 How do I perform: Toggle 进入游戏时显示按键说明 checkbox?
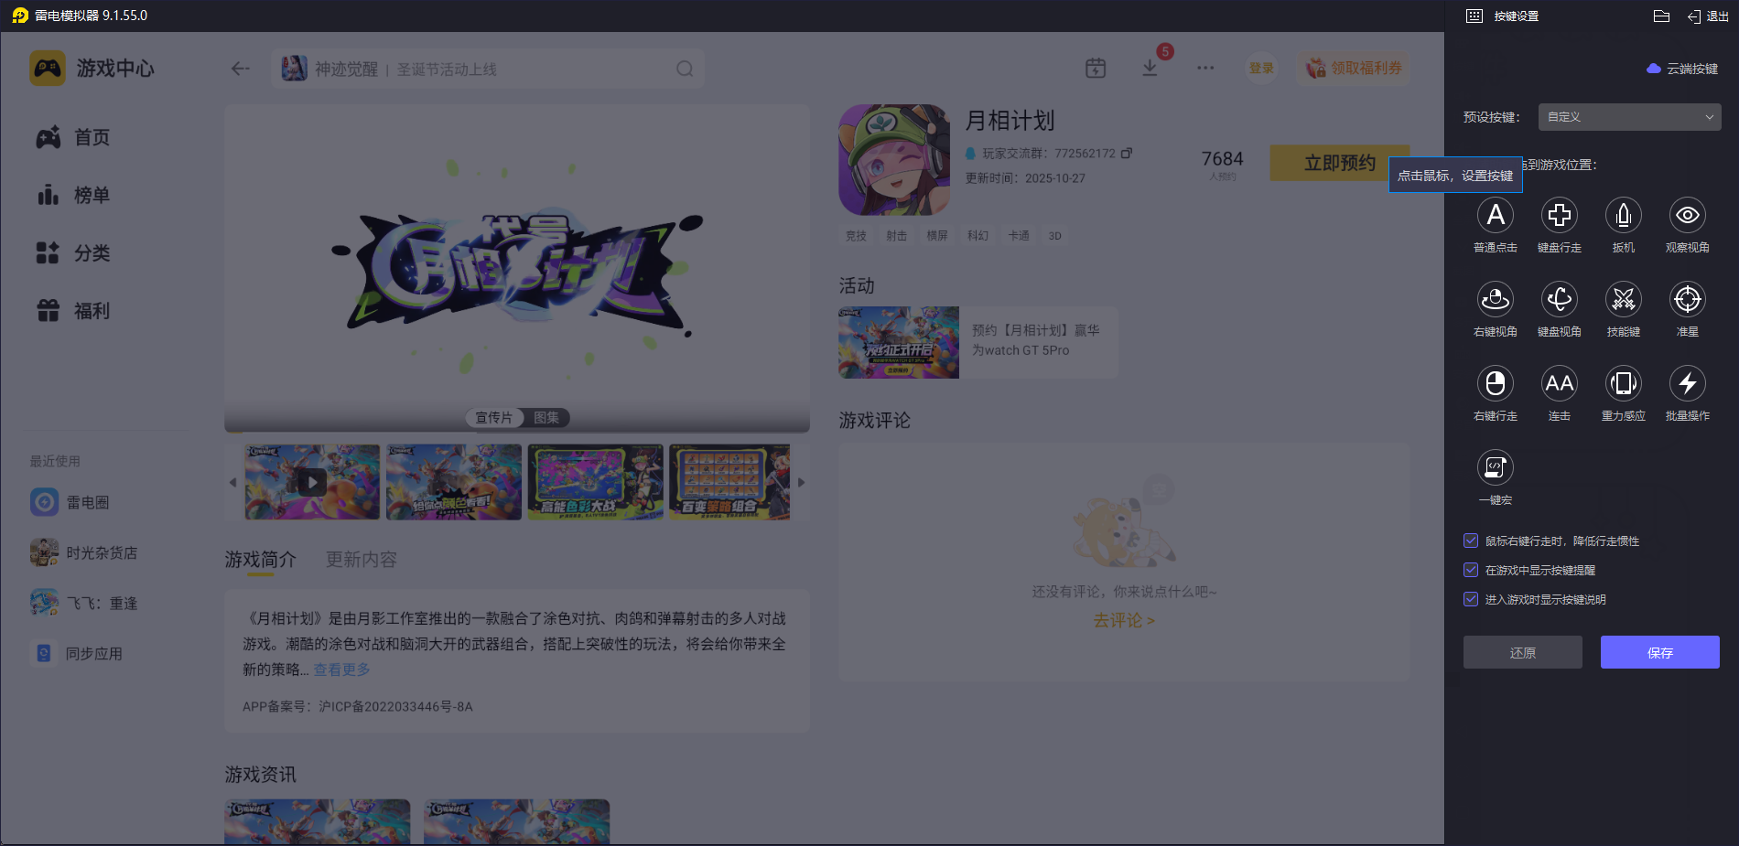tap(1471, 600)
